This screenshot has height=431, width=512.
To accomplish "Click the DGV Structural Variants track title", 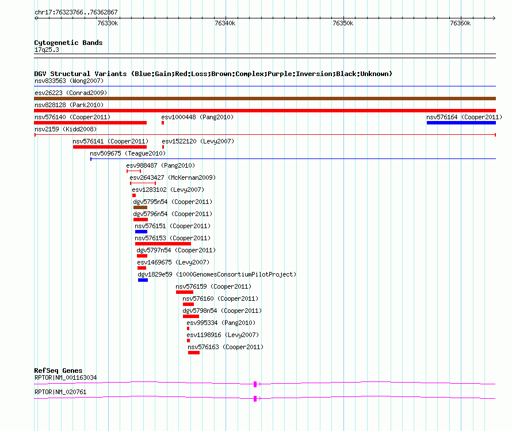I will (x=213, y=74).
